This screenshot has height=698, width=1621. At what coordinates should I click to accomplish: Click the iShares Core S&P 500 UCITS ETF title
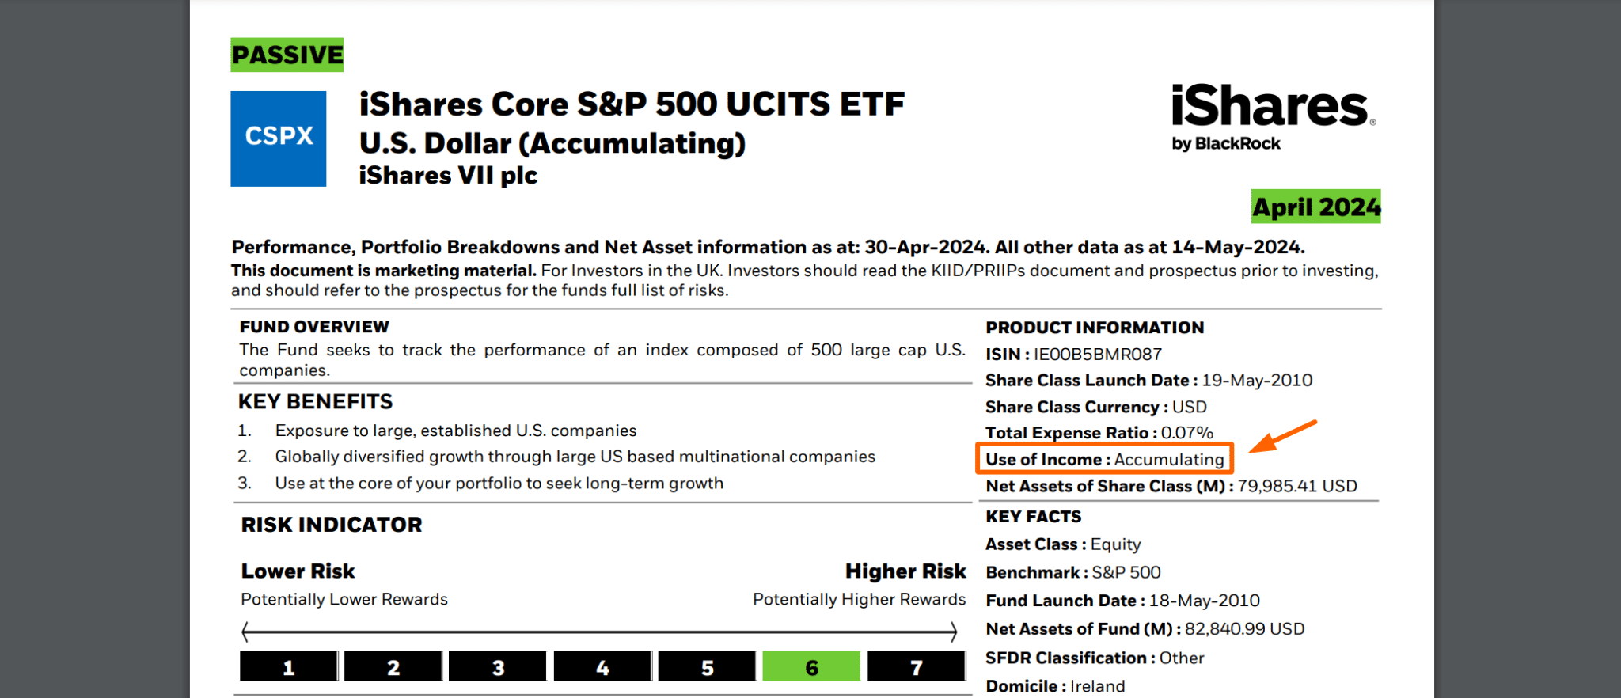coord(631,104)
